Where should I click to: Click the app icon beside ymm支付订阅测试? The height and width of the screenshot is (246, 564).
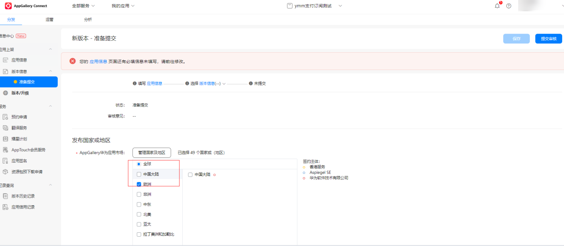[x=290, y=6]
